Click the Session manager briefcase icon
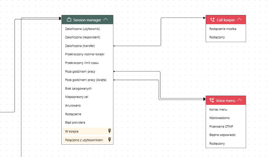 (x=69, y=20)
